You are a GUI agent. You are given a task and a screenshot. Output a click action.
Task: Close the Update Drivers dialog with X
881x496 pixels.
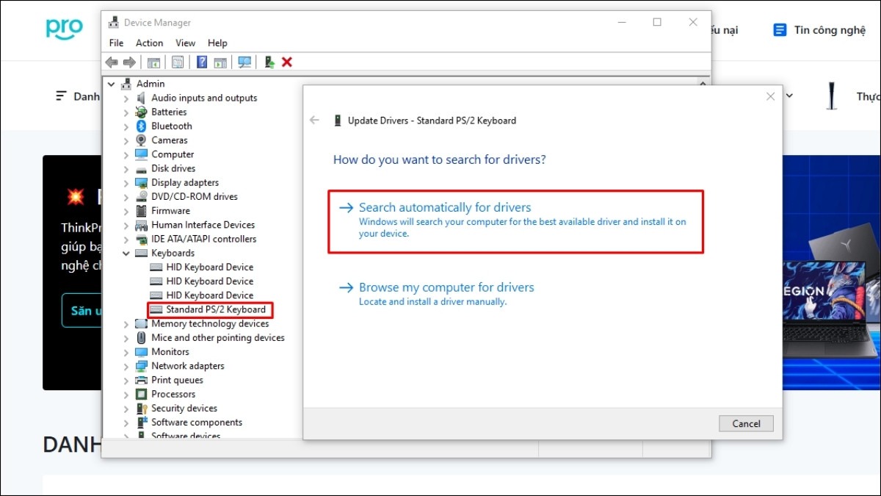(770, 96)
